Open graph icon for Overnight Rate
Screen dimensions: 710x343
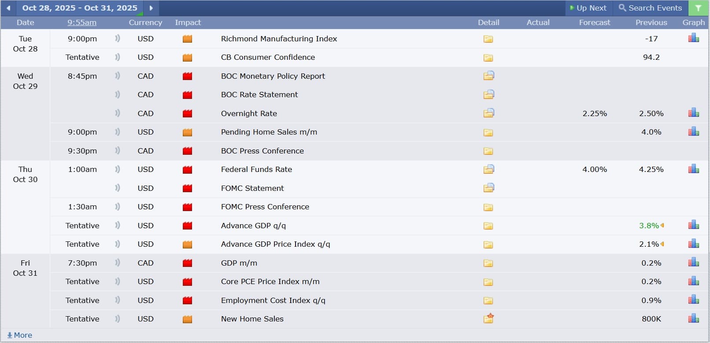[x=693, y=113]
